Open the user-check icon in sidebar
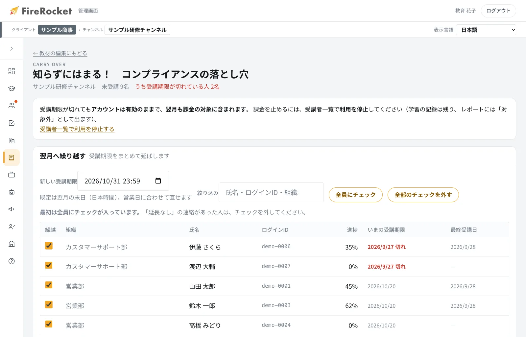This screenshot has height=337, width=526. (12, 227)
